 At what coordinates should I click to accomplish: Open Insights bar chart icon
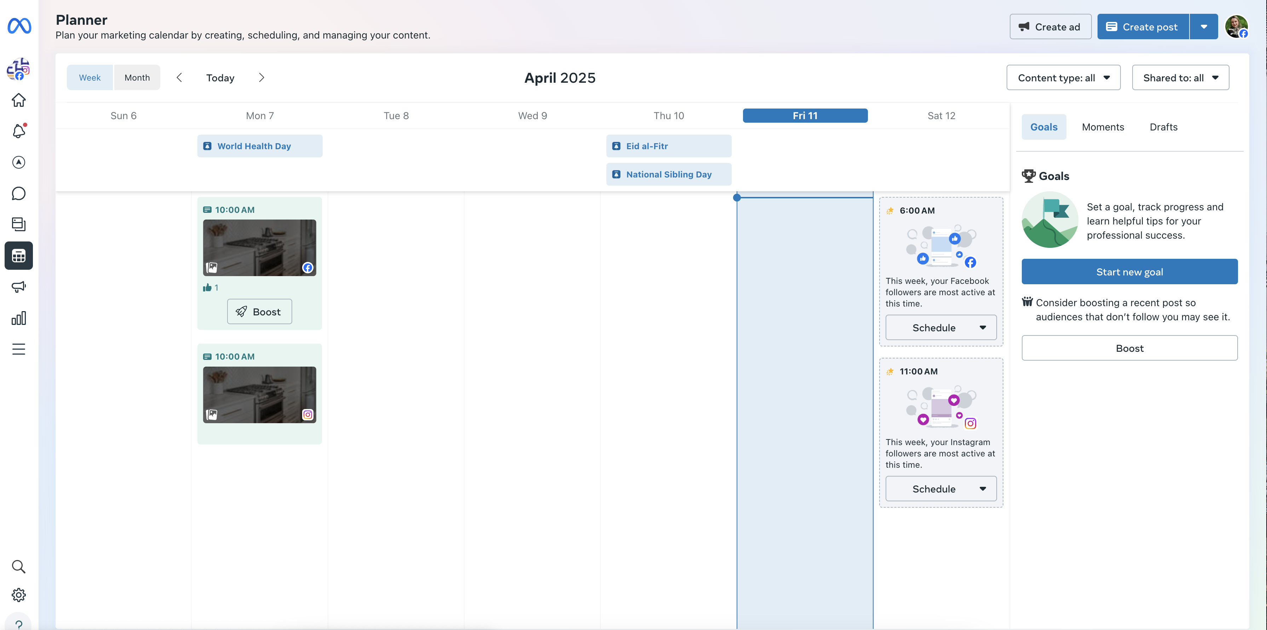19,318
